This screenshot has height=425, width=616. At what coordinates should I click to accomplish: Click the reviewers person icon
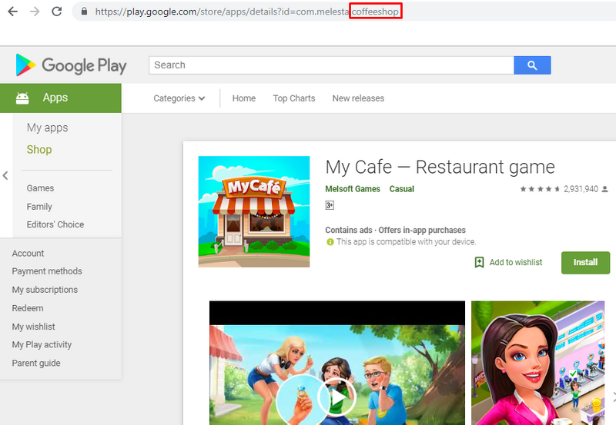tap(605, 189)
